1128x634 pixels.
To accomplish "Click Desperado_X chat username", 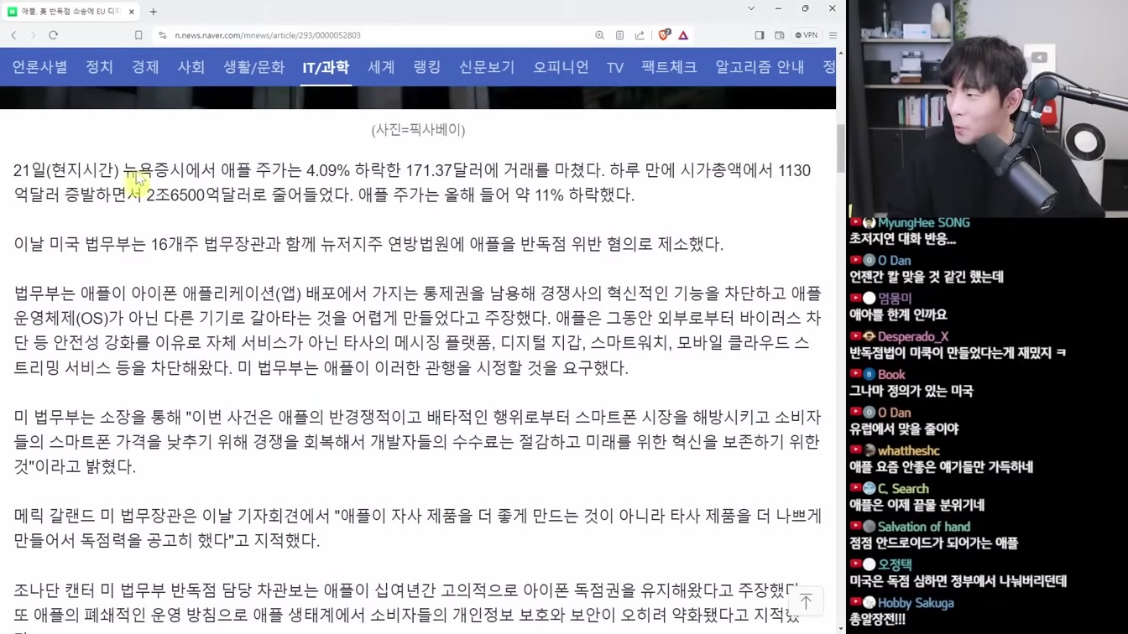I will pyautogui.click(x=913, y=336).
